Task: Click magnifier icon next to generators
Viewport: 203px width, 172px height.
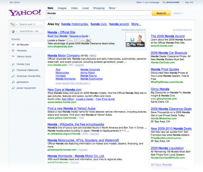Action: click(13, 82)
